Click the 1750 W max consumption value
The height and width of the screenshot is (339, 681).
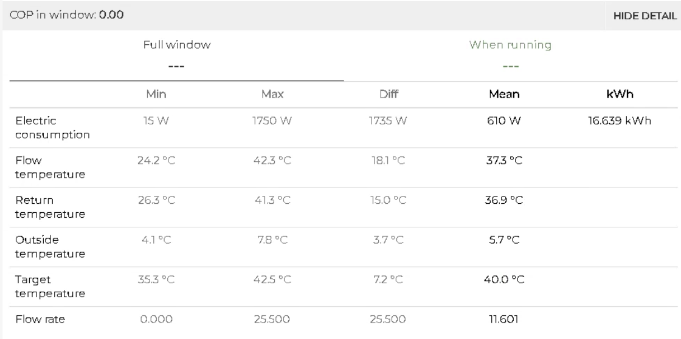(272, 121)
